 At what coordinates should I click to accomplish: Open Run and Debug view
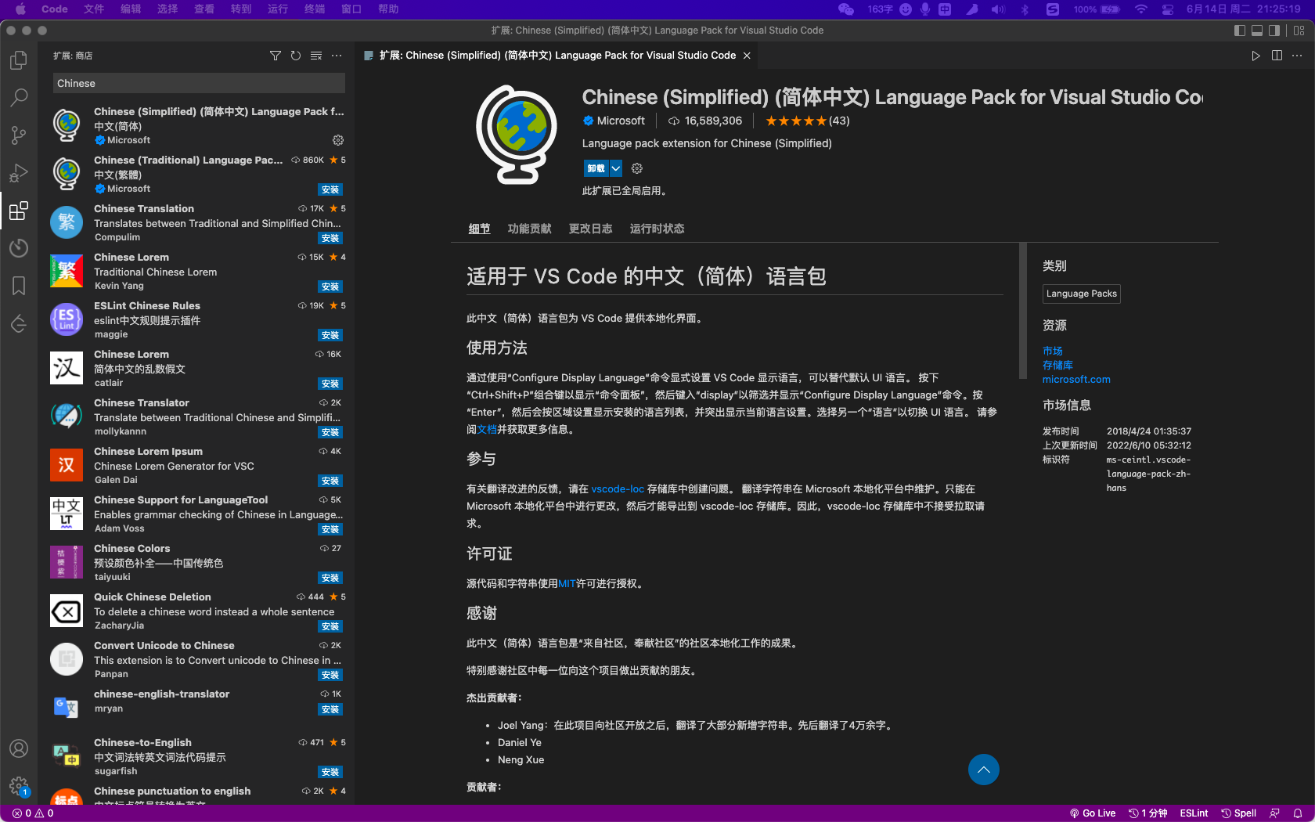point(19,173)
